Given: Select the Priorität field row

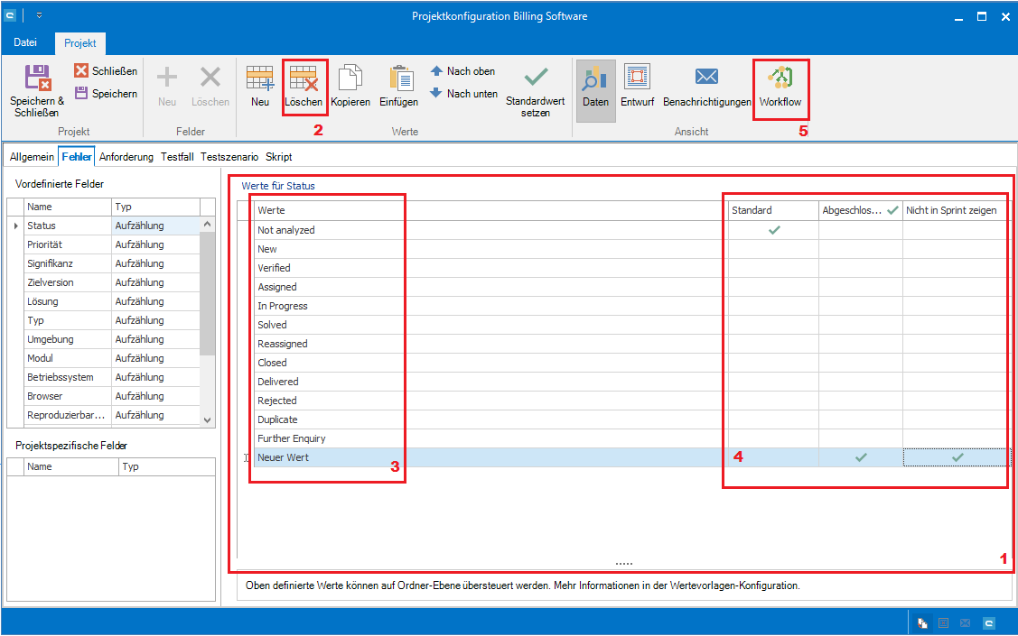Looking at the screenshot, I should [x=45, y=244].
